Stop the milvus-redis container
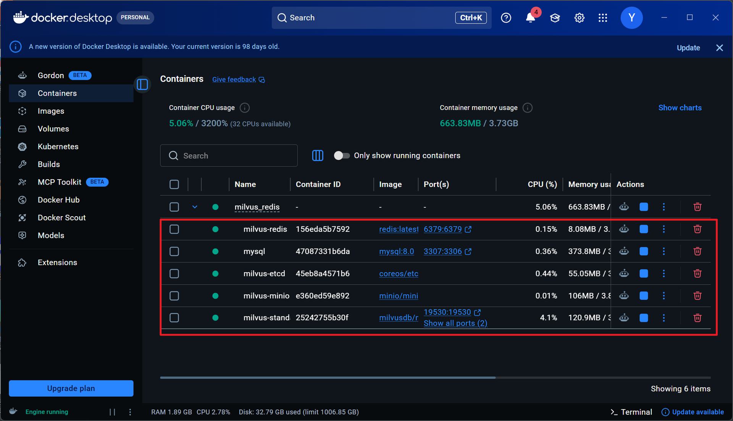This screenshot has height=421, width=733. click(644, 229)
